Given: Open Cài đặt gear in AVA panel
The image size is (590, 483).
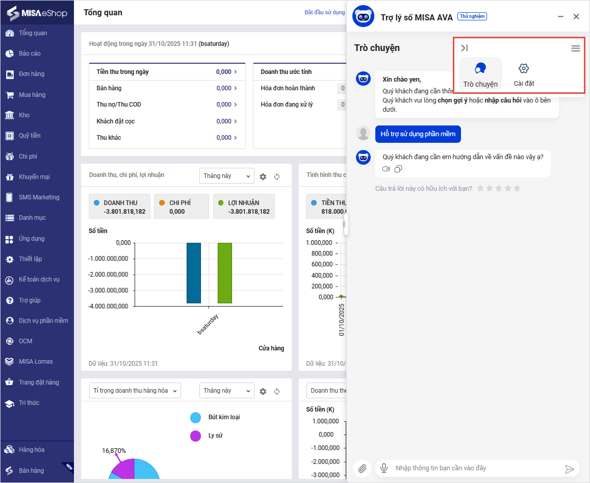Looking at the screenshot, I should [x=524, y=74].
